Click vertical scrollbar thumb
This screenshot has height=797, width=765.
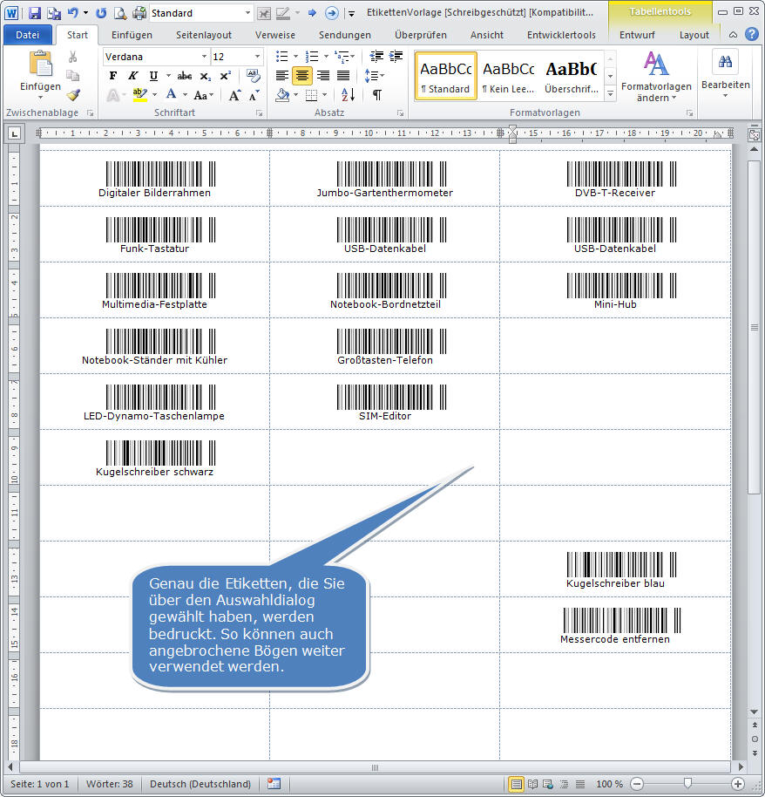pos(754,327)
